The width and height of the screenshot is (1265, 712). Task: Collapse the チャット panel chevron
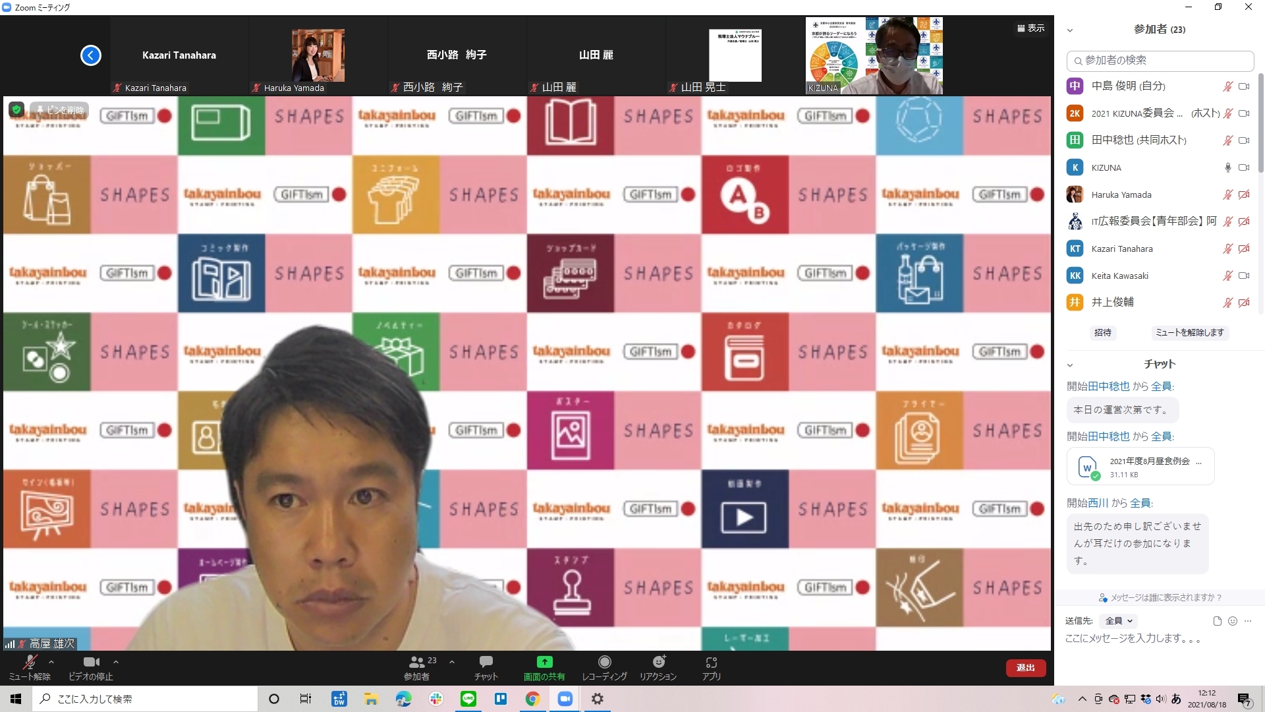(x=1070, y=365)
